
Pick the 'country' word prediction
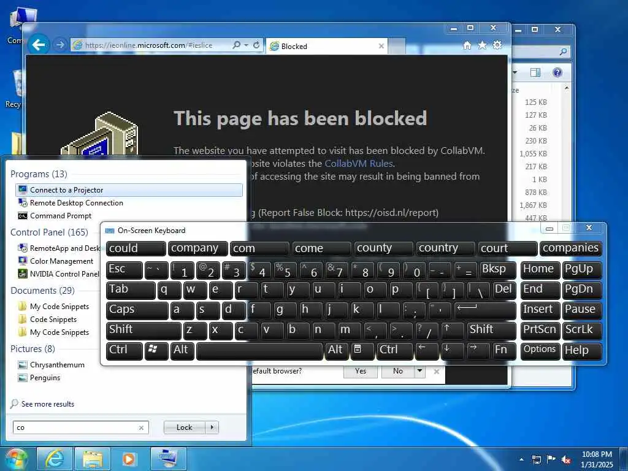point(445,248)
